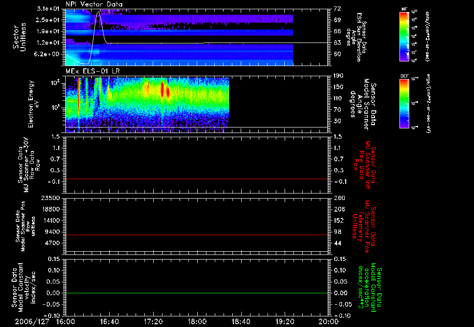474x327 pixels.
Task: Click the 18:00 time tick label
Action: [197, 321]
